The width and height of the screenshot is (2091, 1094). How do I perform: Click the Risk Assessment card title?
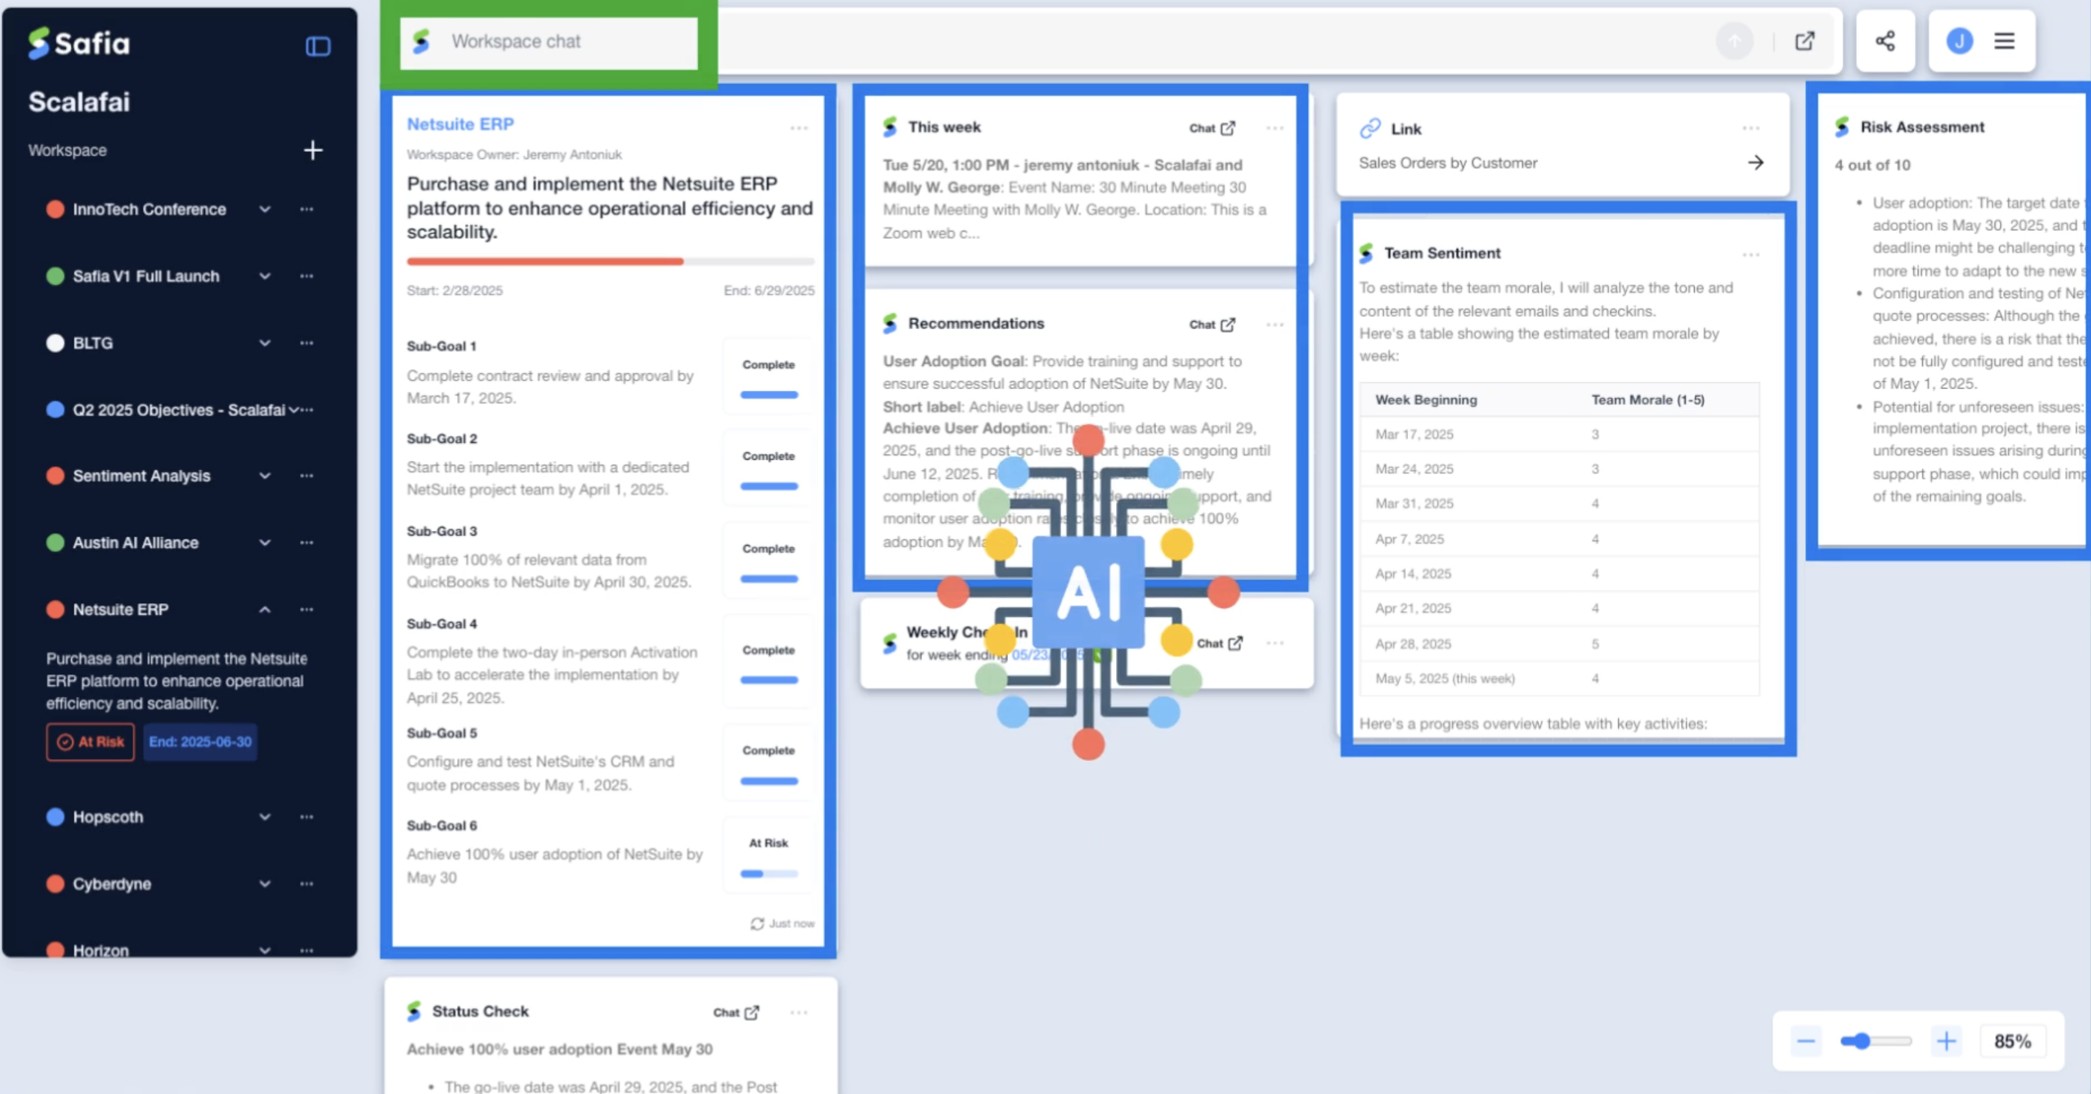[x=1922, y=127]
